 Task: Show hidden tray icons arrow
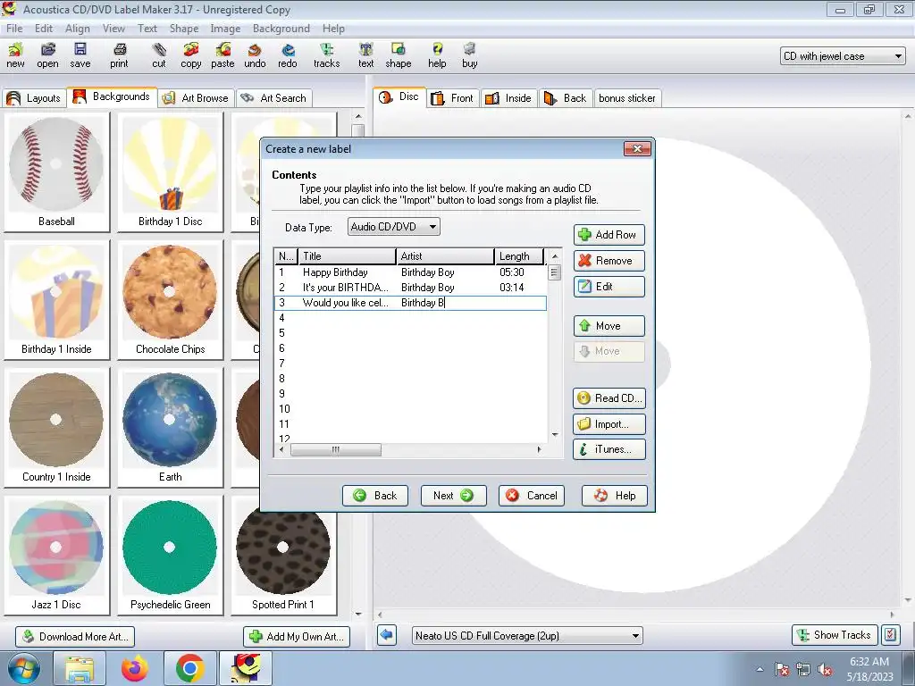[760, 670]
